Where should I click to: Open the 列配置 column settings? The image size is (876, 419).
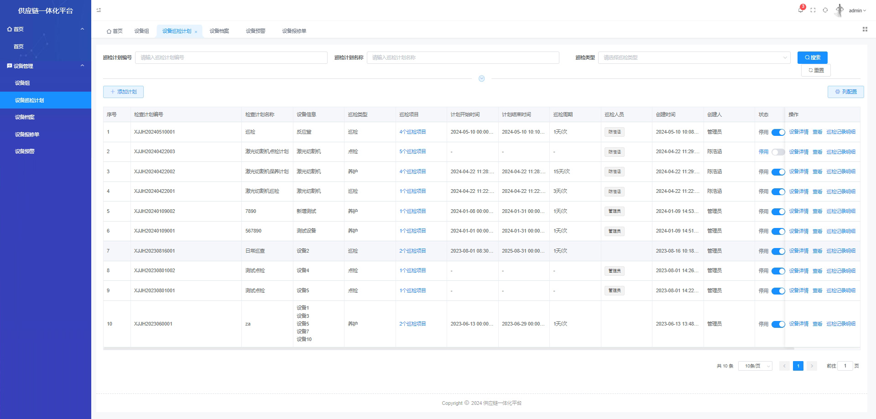pyautogui.click(x=845, y=92)
